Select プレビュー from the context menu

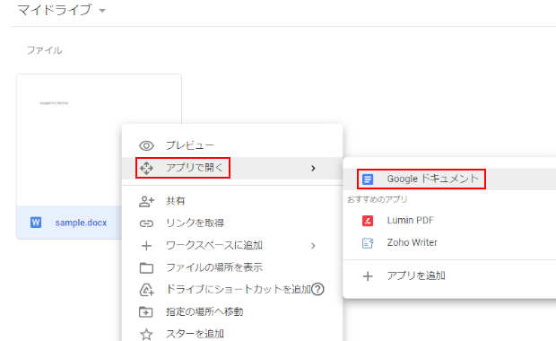[x=232, y=146]
